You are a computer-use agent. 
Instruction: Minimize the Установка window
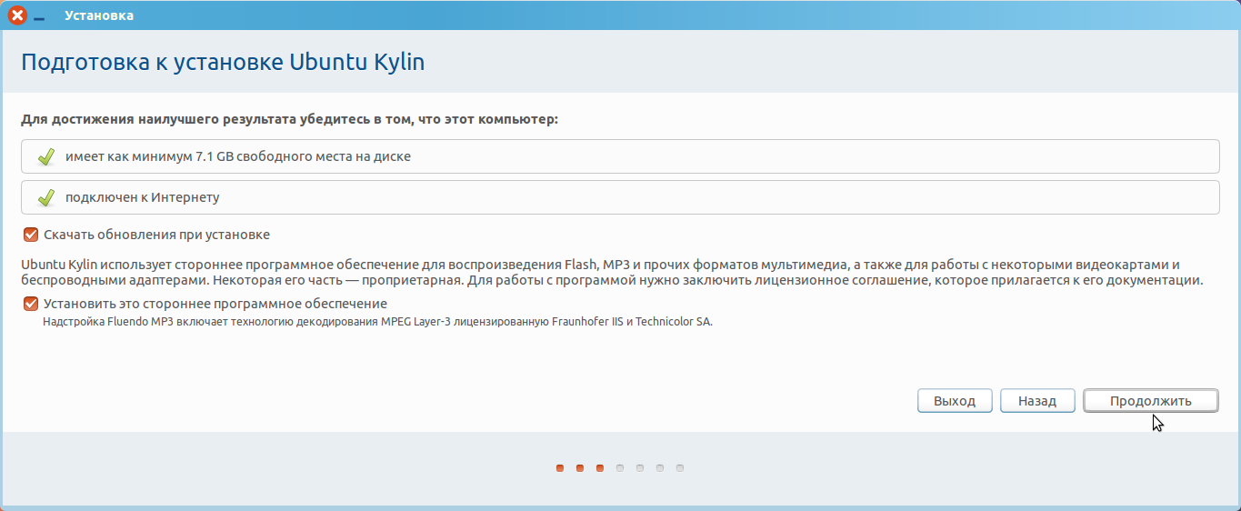[39, 16]
